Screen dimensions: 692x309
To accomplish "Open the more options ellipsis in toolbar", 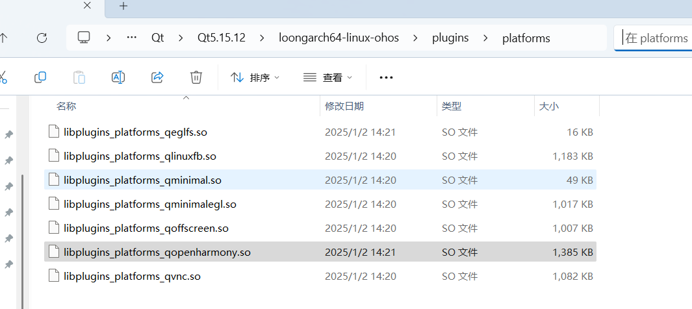I will pyautogui.click(x=386, y=77).
